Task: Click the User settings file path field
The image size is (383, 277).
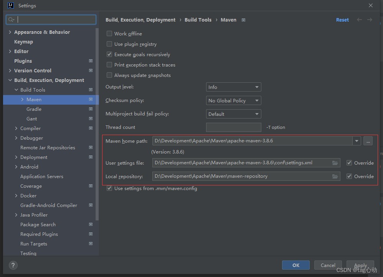Action: (246, 163)
